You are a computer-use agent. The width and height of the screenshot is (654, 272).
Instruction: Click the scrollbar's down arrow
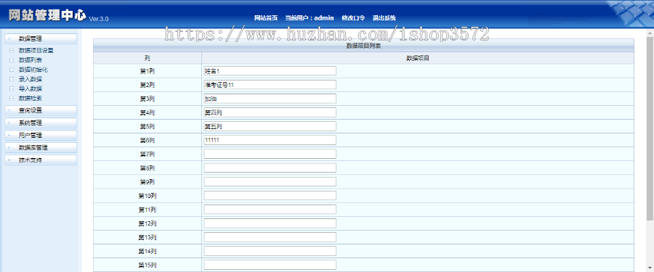tap(650, 268)
